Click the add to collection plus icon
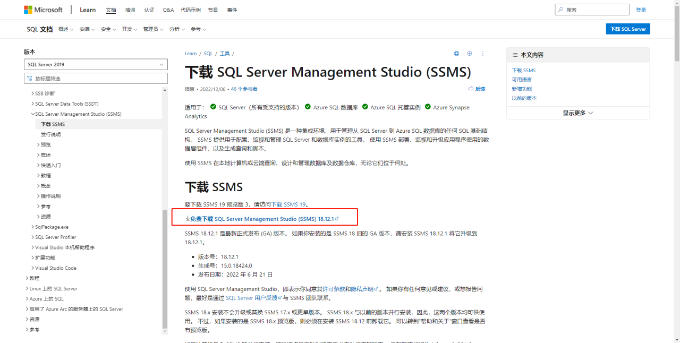The image size is (680, 343). click(x=470, y=54)
